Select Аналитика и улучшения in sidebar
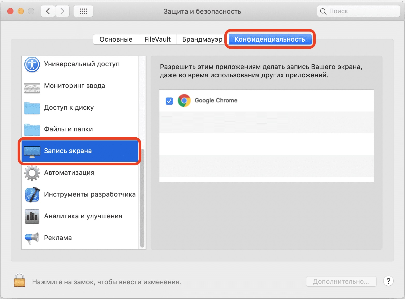The image size is (405, 299). pyautogui.click(x=83, y=216)
